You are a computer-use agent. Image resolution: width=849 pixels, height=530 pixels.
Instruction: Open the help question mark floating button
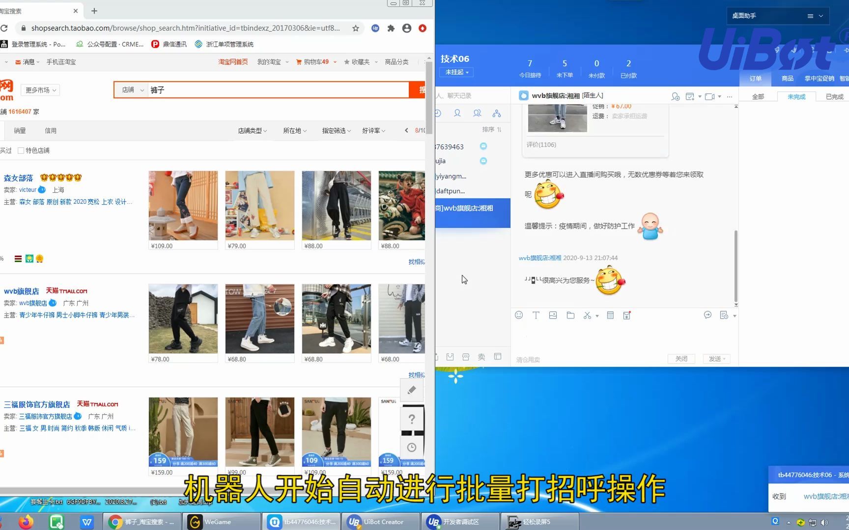coord(412,419)
